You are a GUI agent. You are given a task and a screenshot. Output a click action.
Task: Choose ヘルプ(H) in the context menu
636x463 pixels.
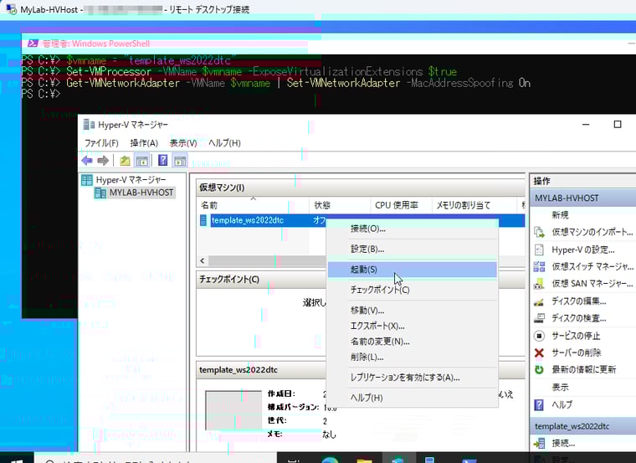click(x=412, y=398)
